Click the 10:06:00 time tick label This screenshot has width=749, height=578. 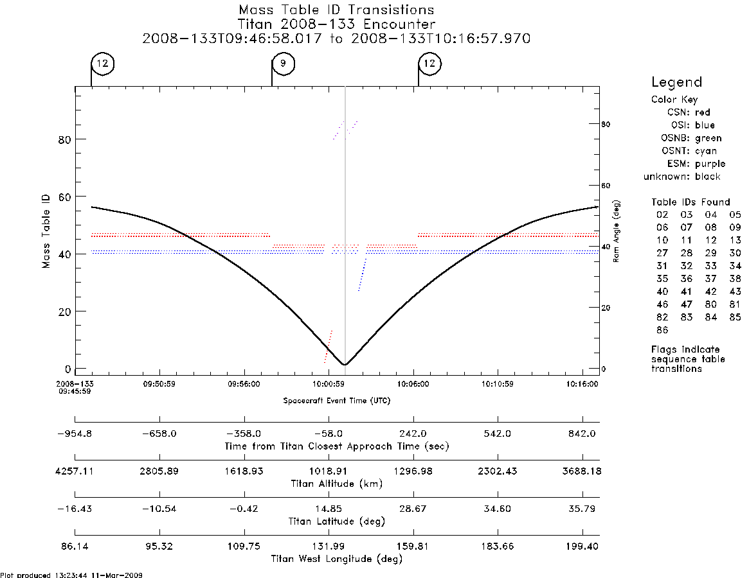pos(413,384)
